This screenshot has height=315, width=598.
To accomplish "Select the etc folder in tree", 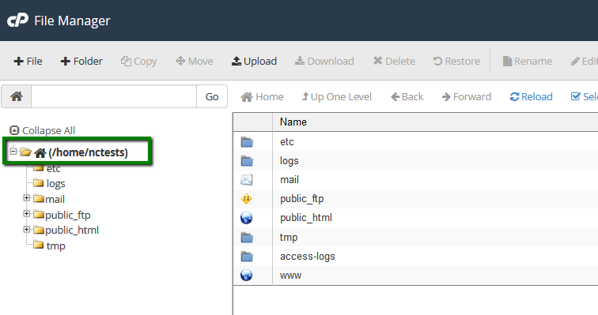I will pos(54,168).
